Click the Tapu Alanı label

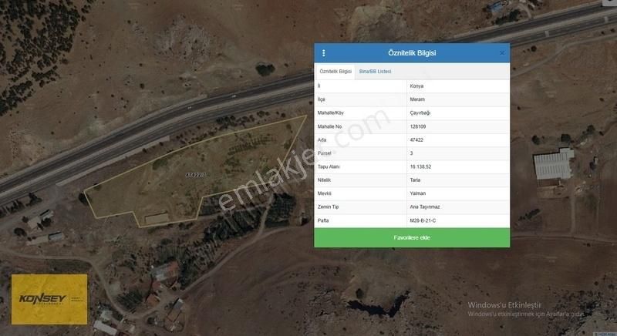tap(329, 166)
